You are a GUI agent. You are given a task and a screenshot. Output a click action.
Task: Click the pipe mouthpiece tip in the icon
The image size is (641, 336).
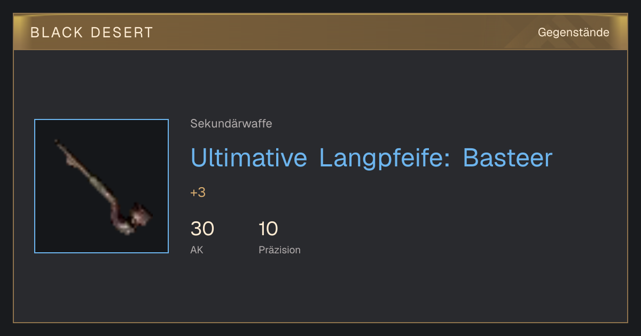(x=57, y=142)
